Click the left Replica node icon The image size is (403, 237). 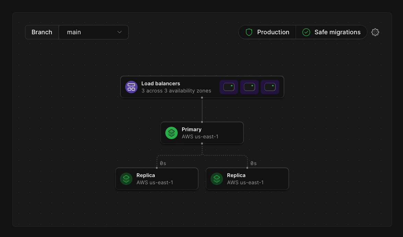(126, 178)
